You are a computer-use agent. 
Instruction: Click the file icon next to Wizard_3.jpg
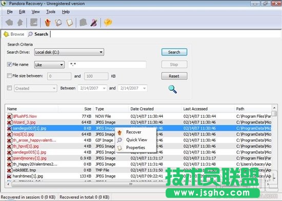(10, 122)
